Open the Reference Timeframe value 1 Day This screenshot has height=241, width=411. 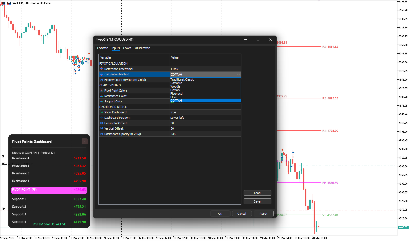point(205,69)
